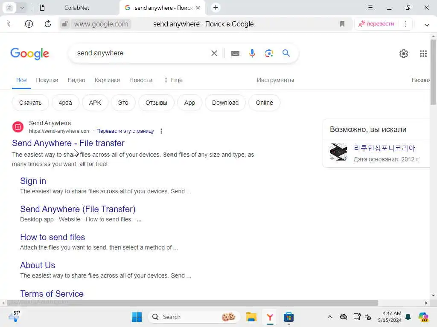The height and width of the screenshot is (327, 437).
Task: Switch to Покупки results tab
Action: (x=47, y=80)
